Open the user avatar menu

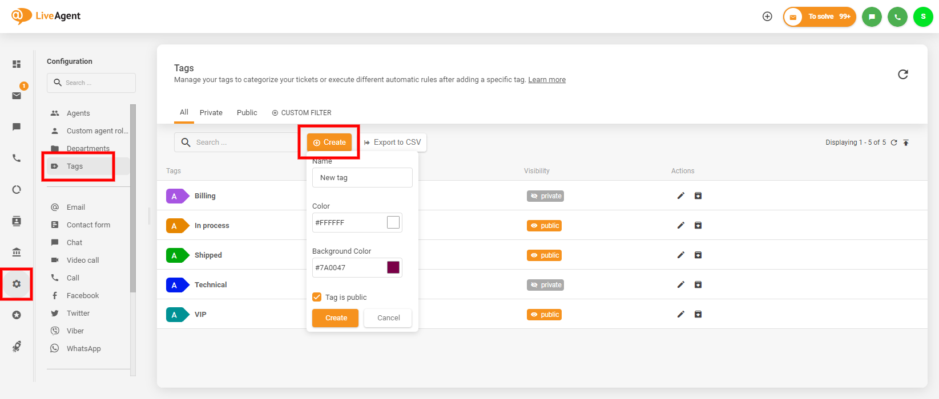coord(923,17)
